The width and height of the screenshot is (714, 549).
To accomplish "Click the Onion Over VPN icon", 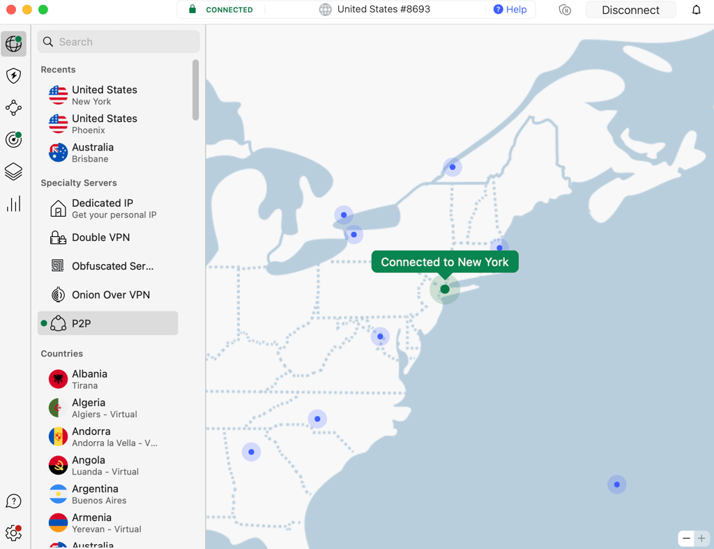I will coord(58,295).
